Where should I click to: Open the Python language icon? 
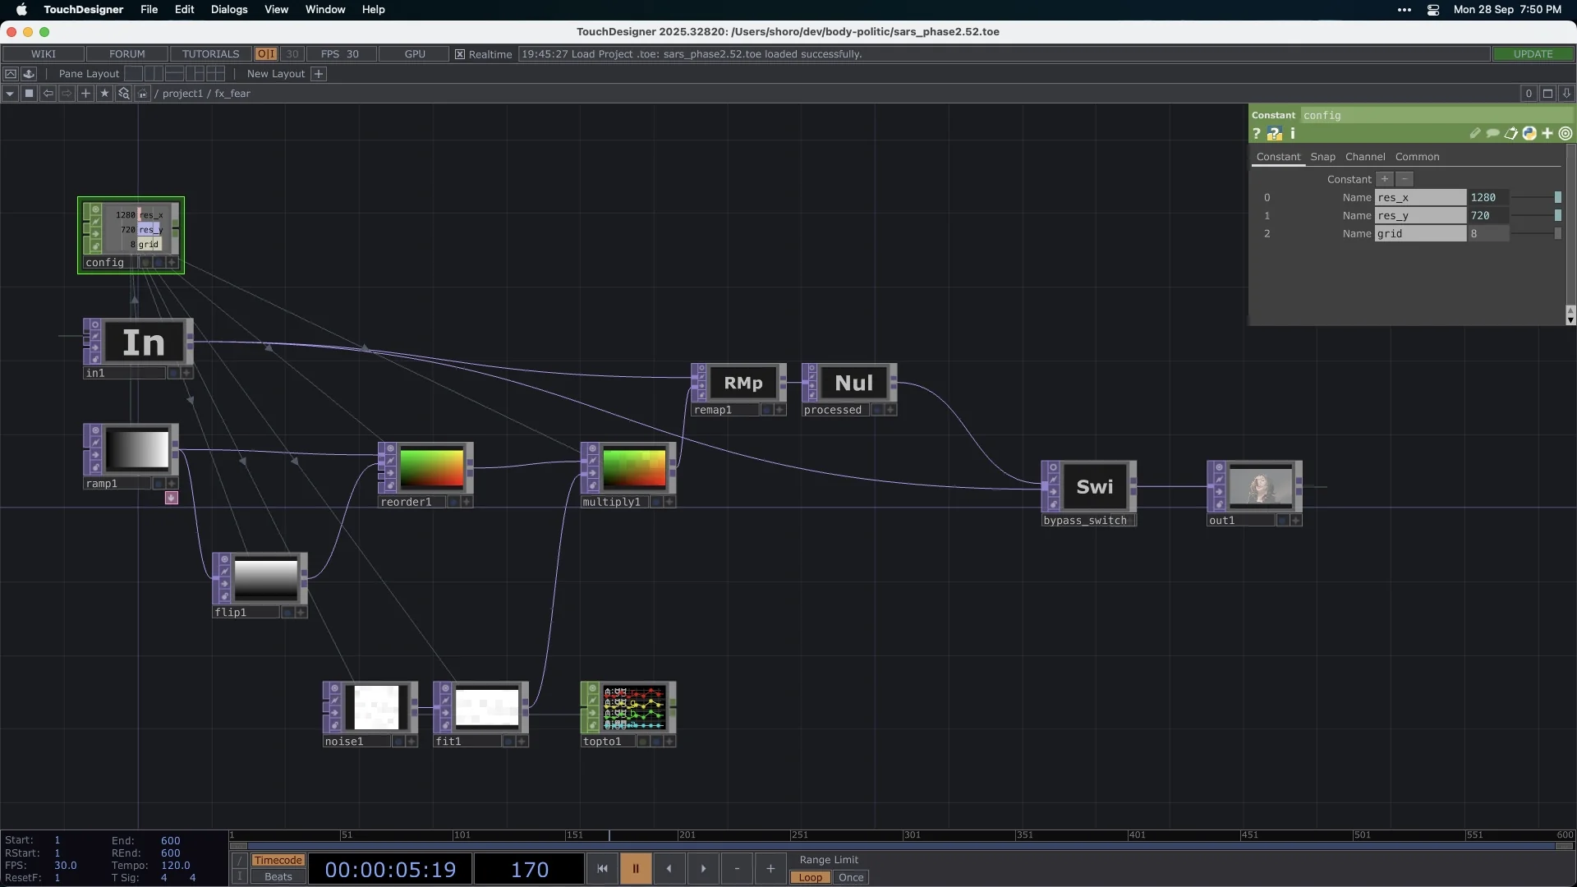tap(1529, 133)
